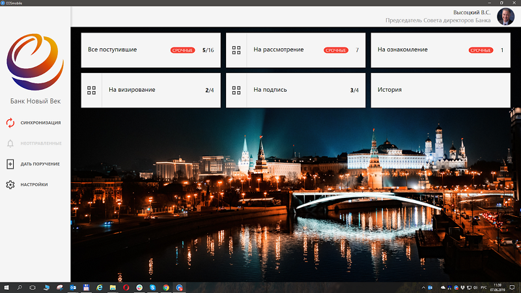Viewport: 521px width, 293px height.
Task: Open File Explorer from the taskbar
Action: point(113,288)
